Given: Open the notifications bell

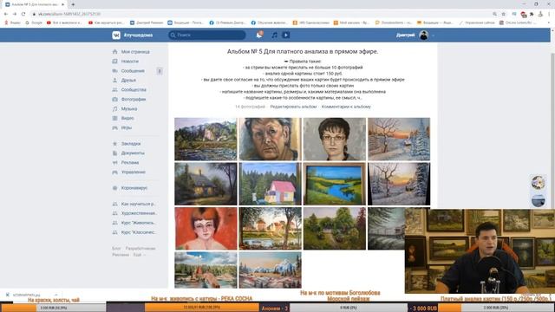Looking at the screenshot, I should click(x=259, y=35).
